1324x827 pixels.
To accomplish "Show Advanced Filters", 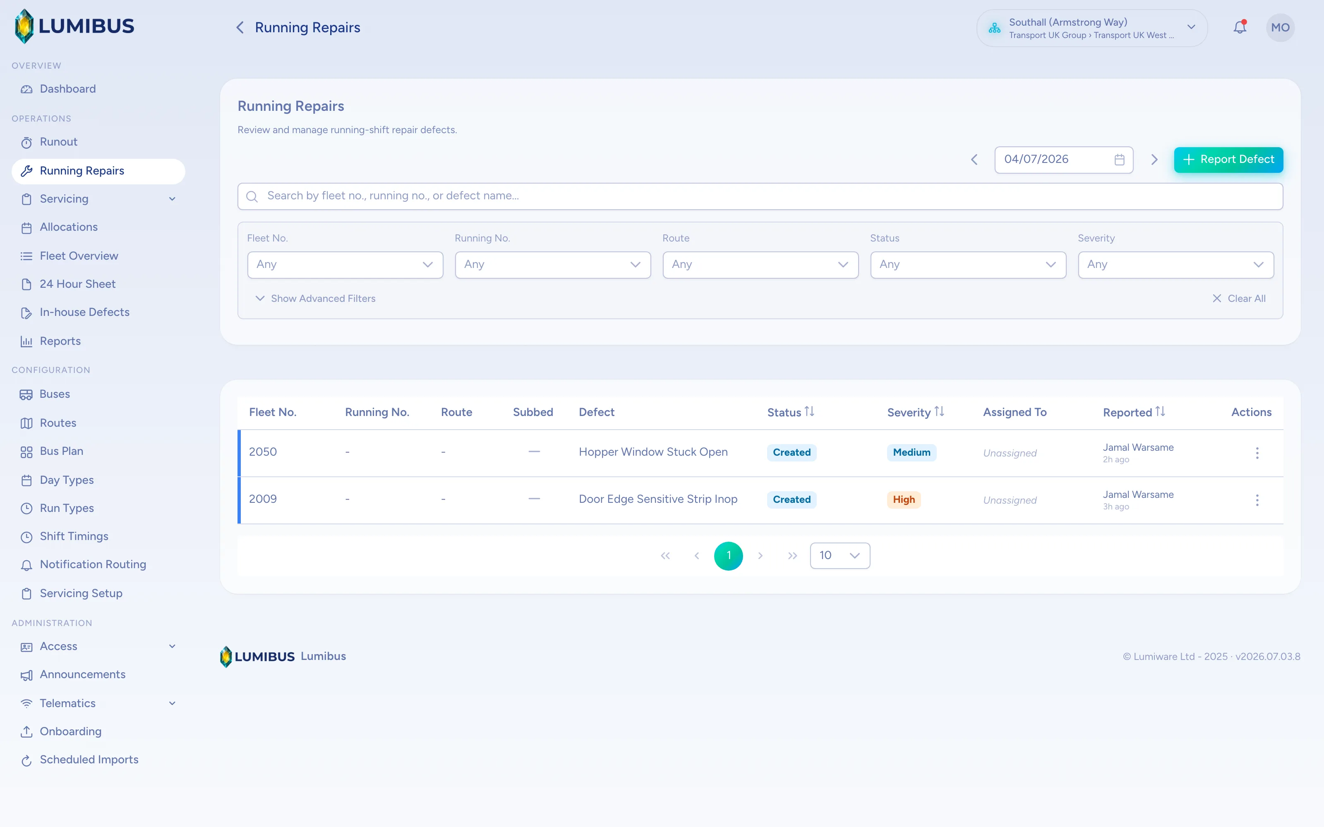I will pos(316,299).
